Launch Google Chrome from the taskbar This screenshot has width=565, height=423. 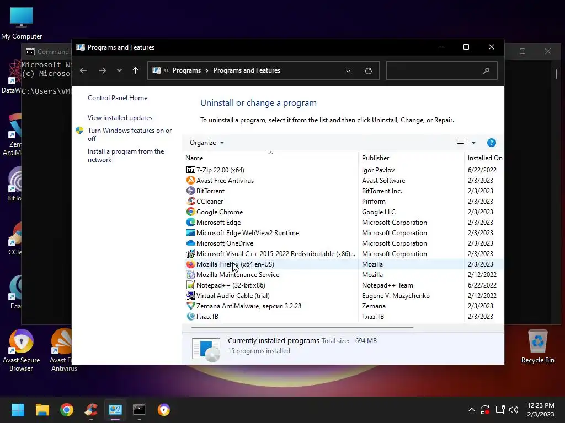click(67, 410)
